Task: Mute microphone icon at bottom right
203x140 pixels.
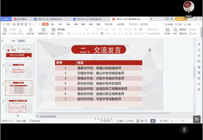Action: coord(184,130)
